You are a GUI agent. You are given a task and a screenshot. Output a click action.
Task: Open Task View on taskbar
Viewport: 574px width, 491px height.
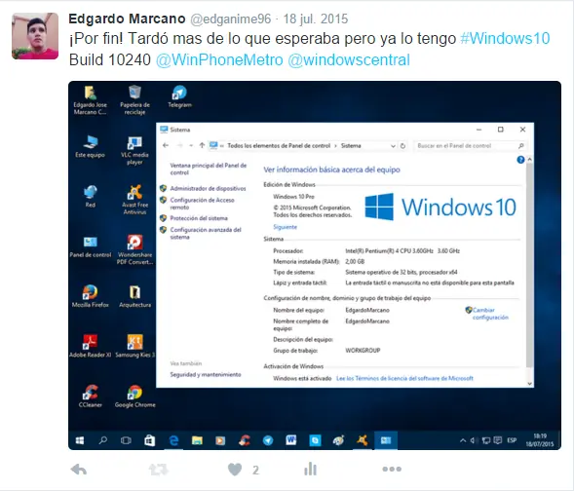coord(126,440)
